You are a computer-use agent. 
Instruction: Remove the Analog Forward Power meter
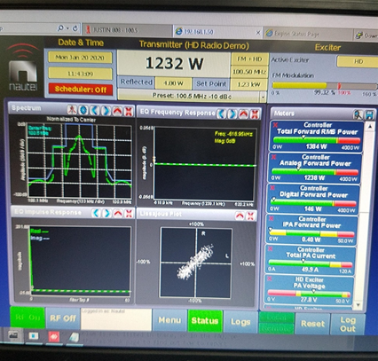click(x=274, y=157)
